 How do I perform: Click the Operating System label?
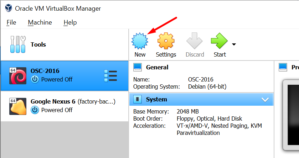click(156, 86)
